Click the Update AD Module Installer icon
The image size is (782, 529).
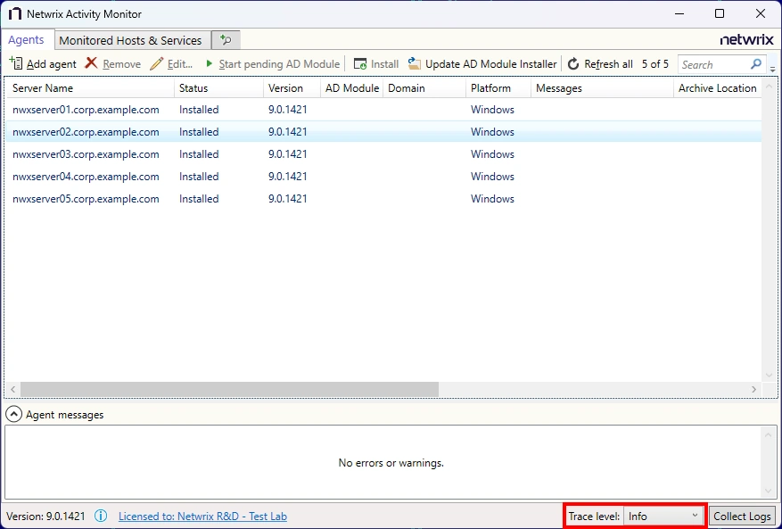(x=414, y=63)
